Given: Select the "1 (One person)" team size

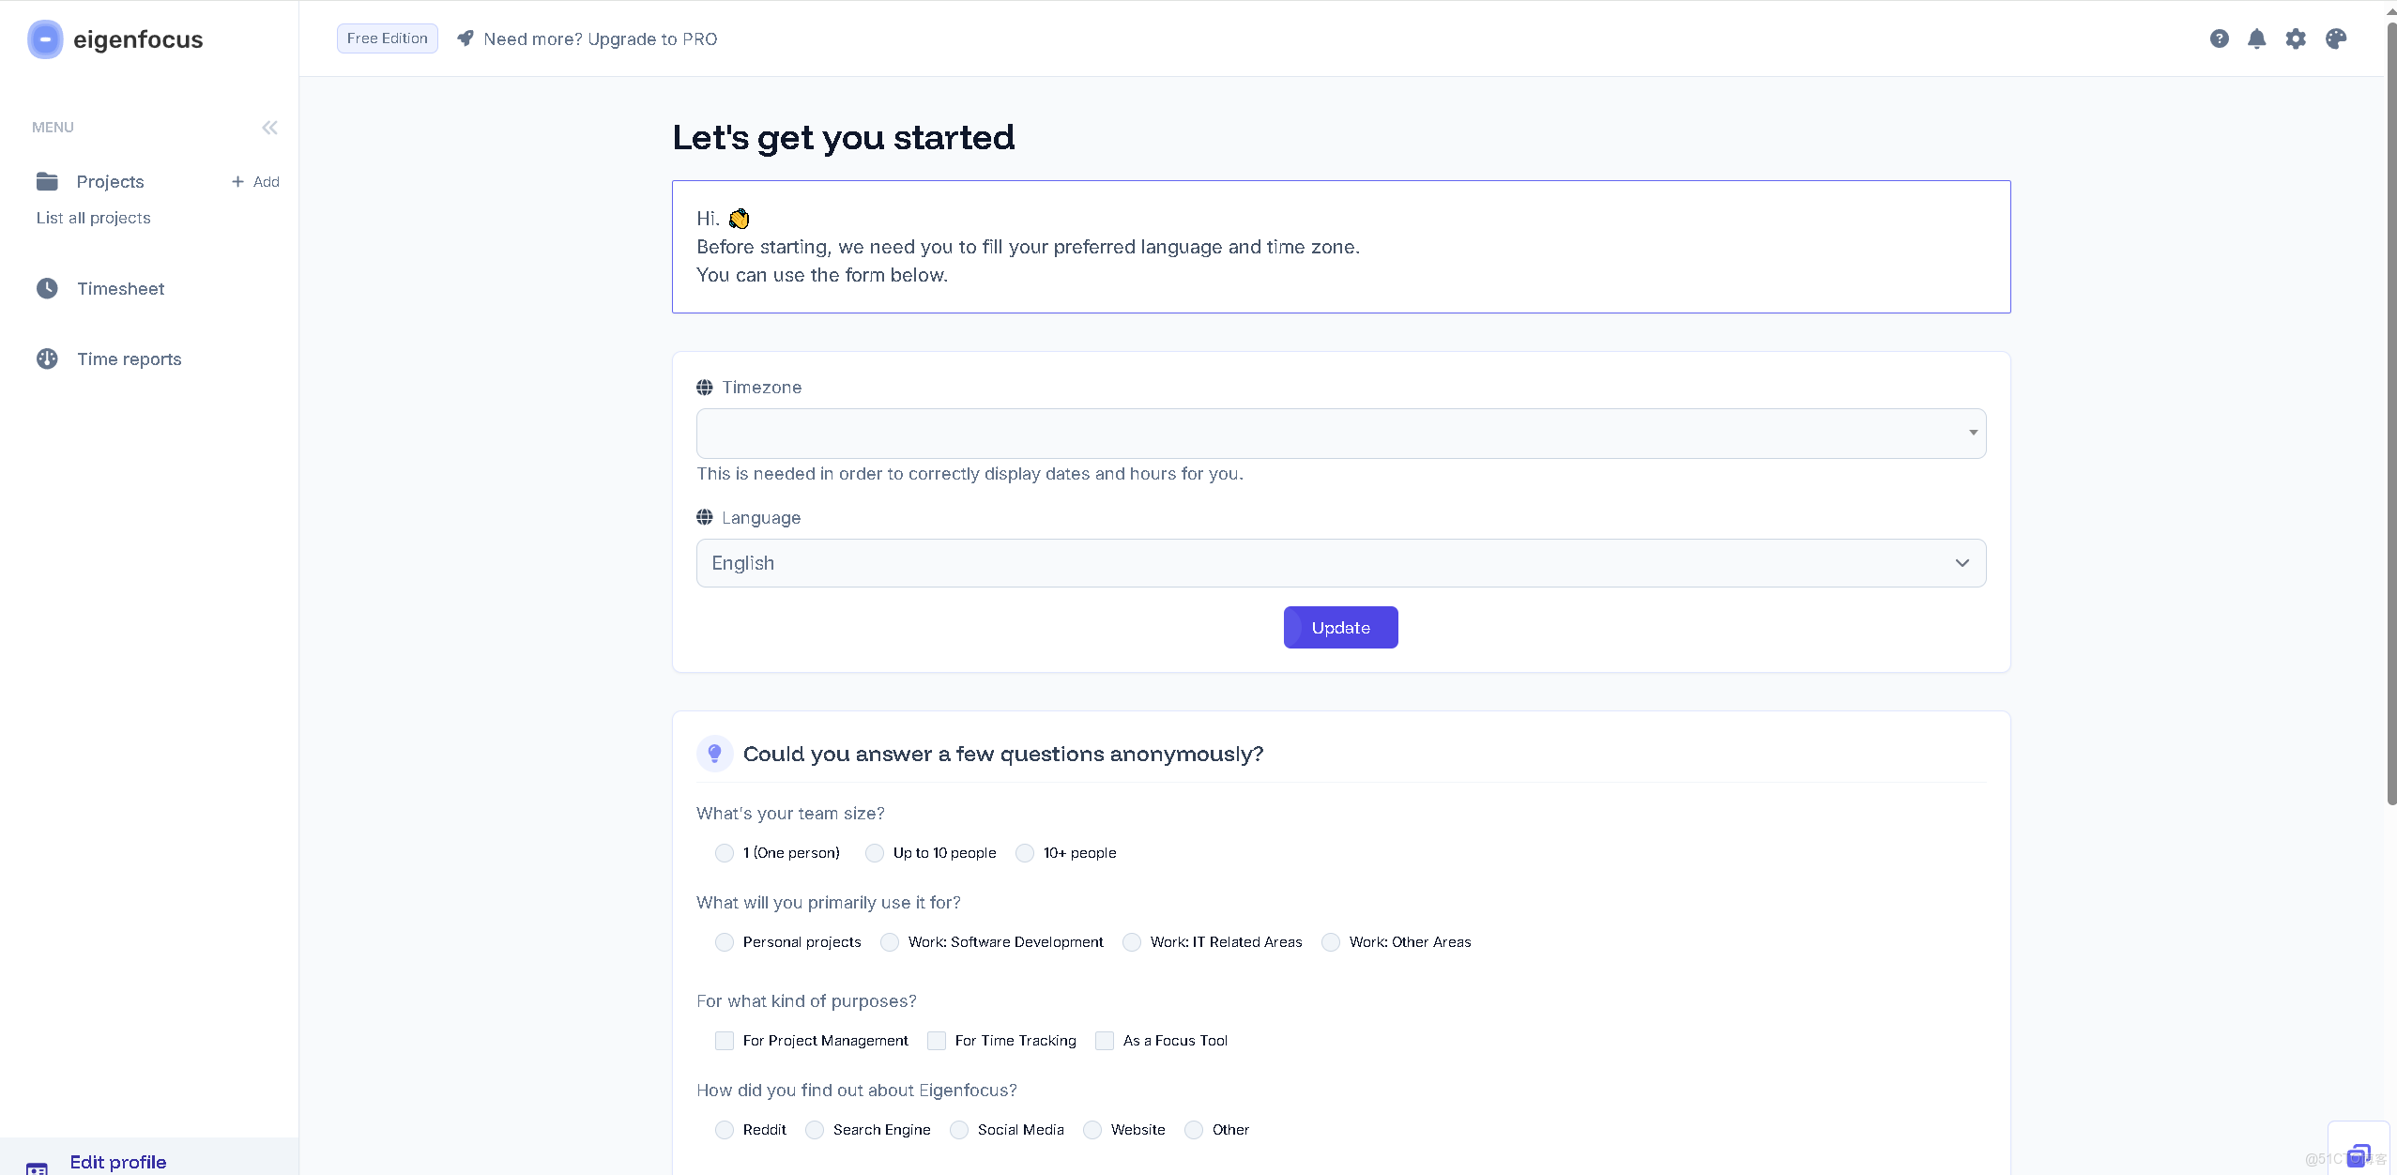Looking at the screenshot, I should 725,853.
